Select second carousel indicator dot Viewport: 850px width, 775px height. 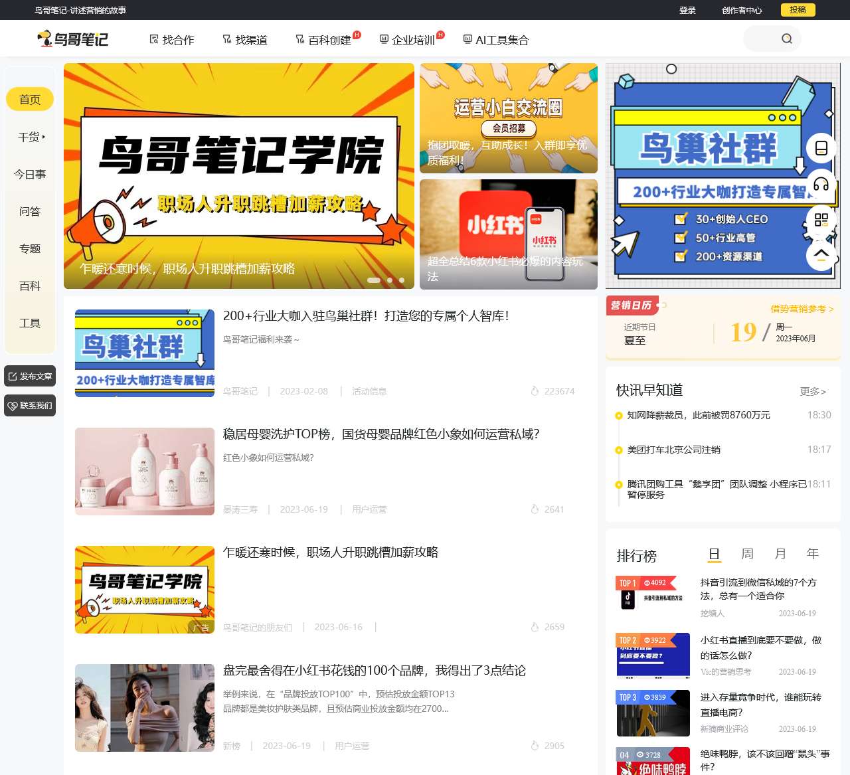coord(390,280)
